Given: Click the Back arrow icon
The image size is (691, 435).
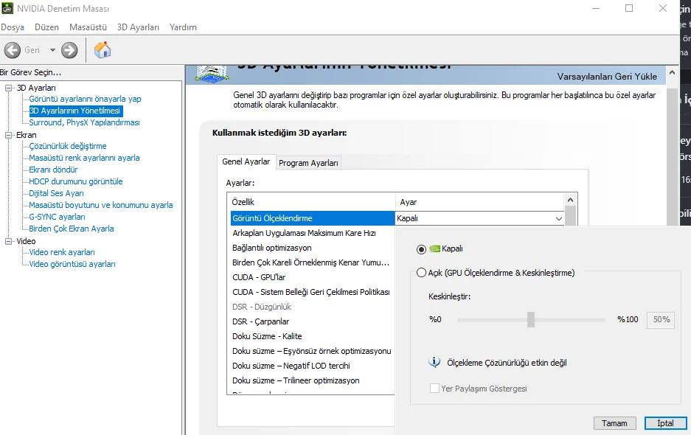Looking at the screenshot, I should pos(13,50).
